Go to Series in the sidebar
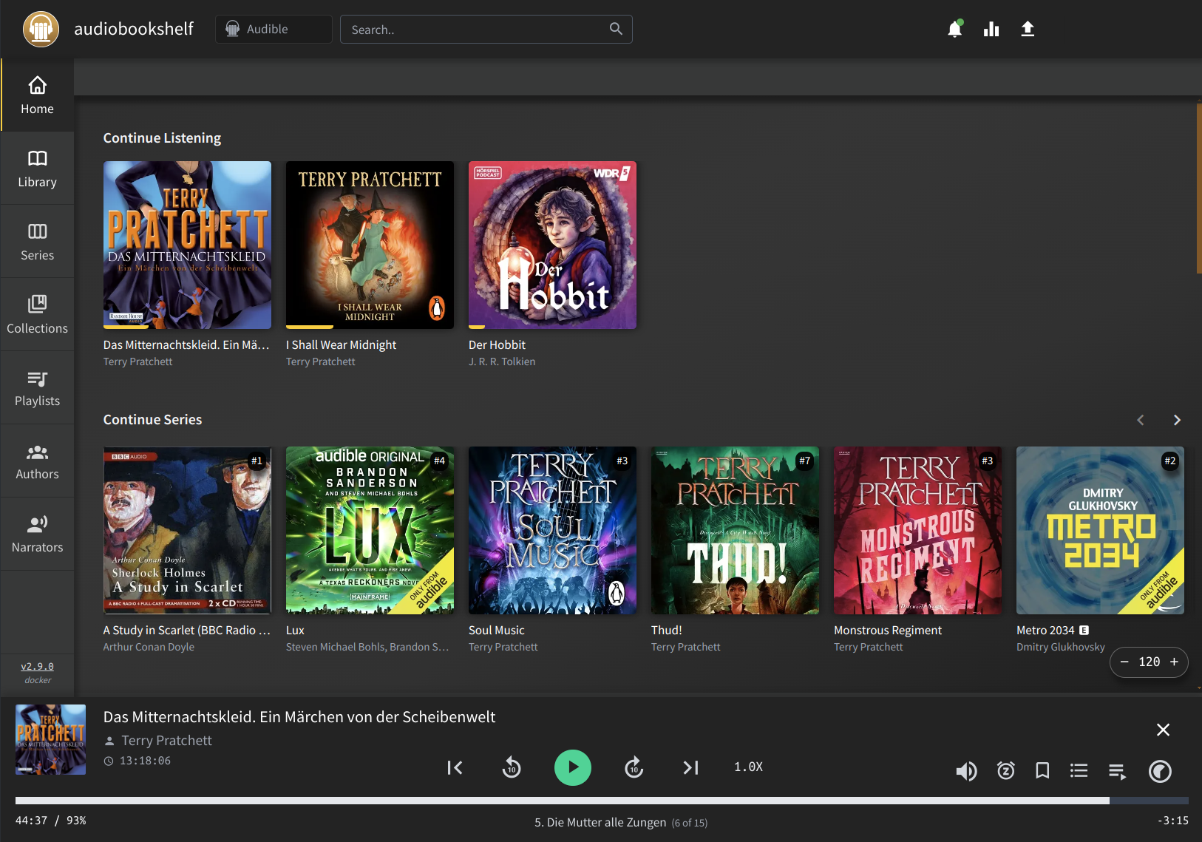The image size is (1202, 842). point(37,242)
